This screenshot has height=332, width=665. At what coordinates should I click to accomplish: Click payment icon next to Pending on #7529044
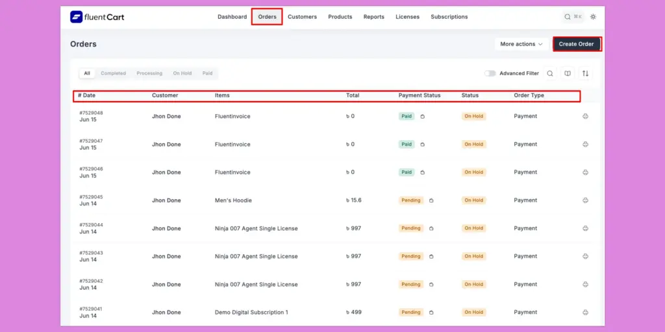click(x=431, y=228)
